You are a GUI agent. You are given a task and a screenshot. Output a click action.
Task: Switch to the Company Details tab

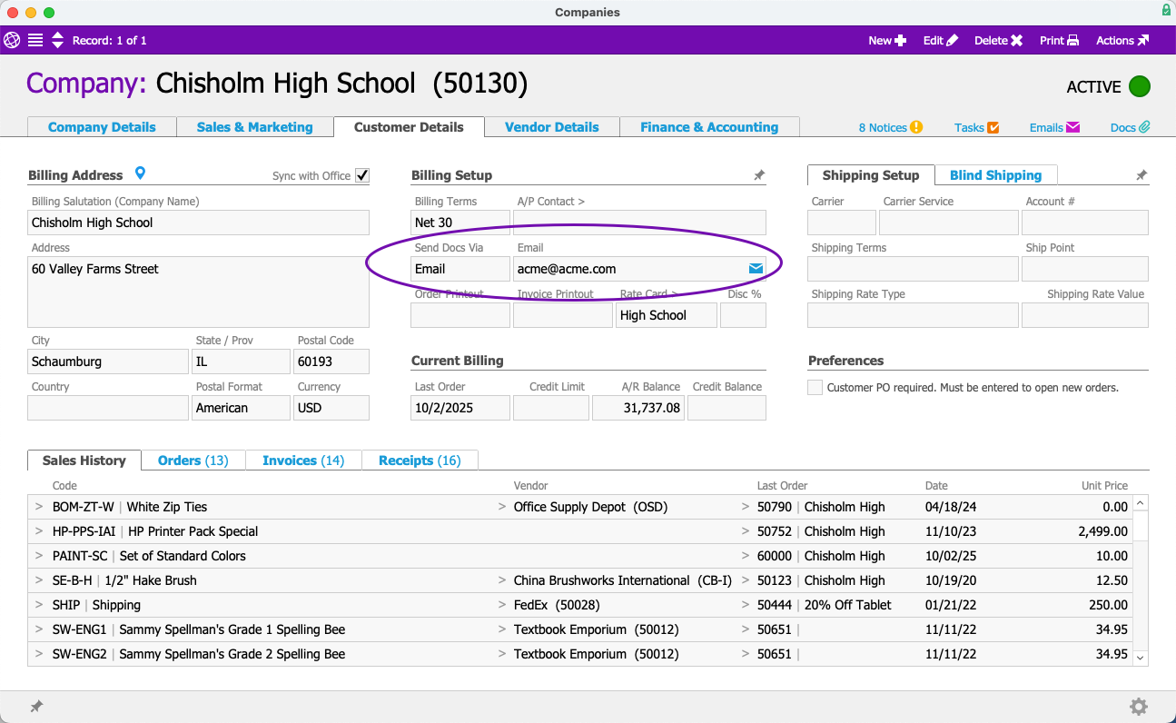(102, 127)
